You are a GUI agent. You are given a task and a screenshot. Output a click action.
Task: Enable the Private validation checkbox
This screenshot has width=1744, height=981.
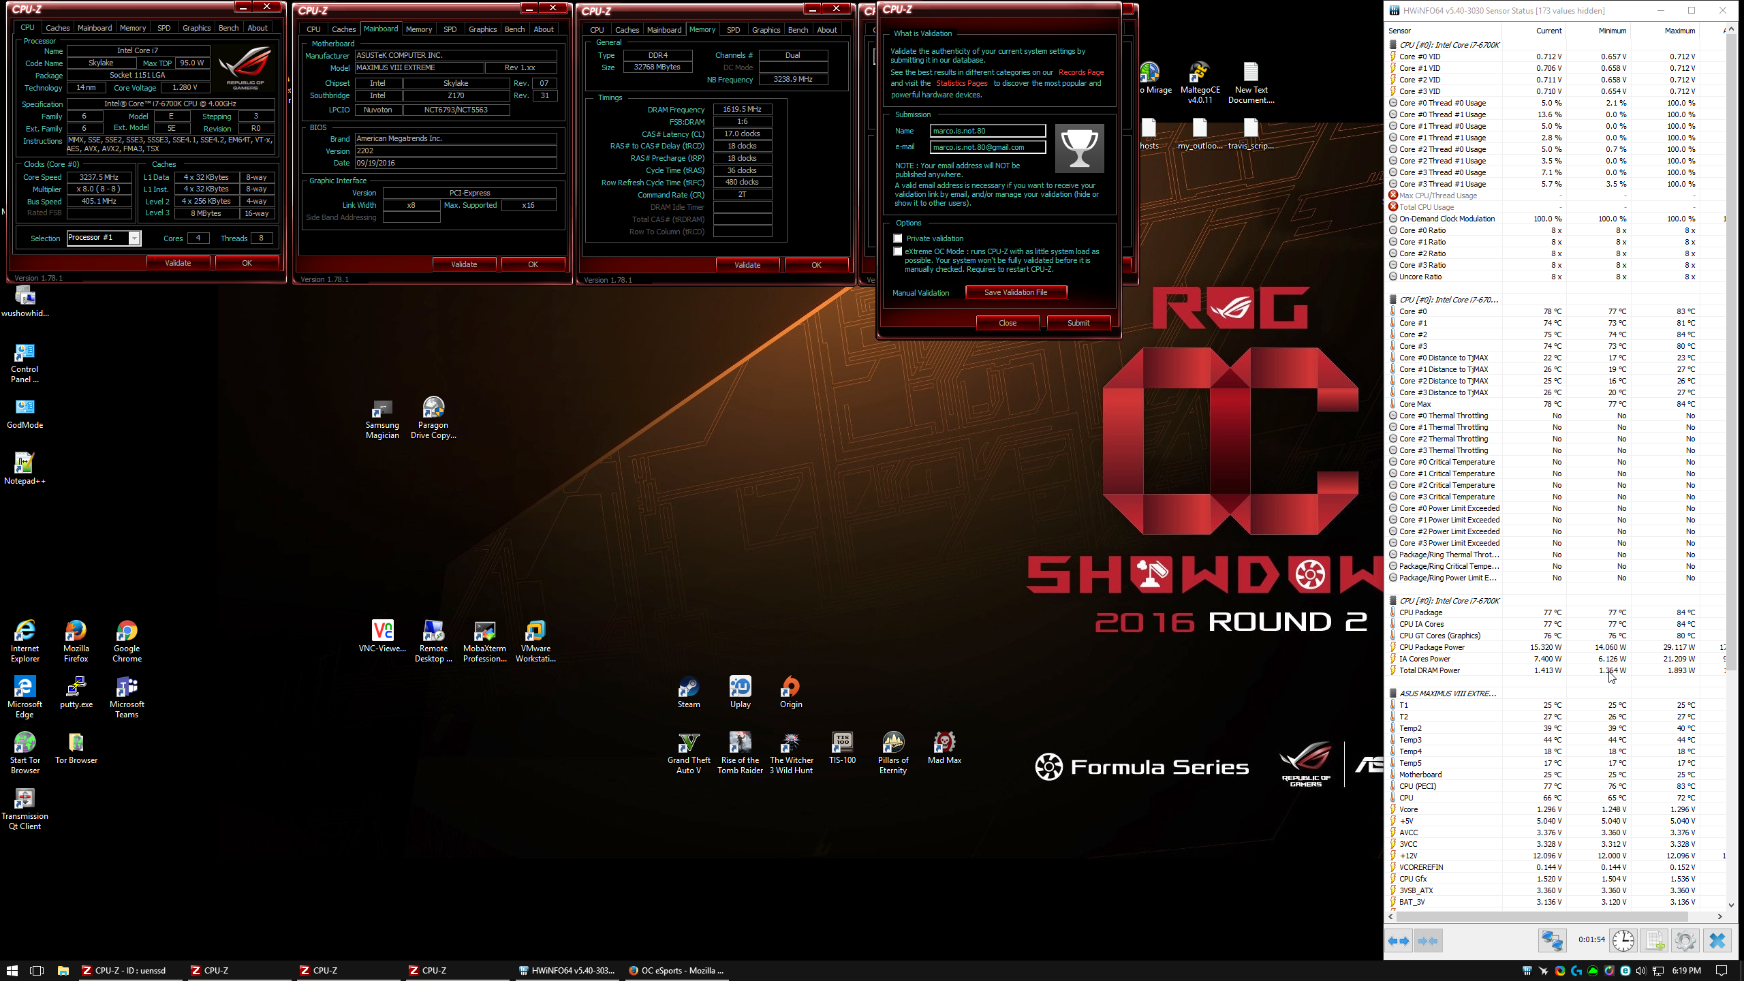[x=898, y=238]
